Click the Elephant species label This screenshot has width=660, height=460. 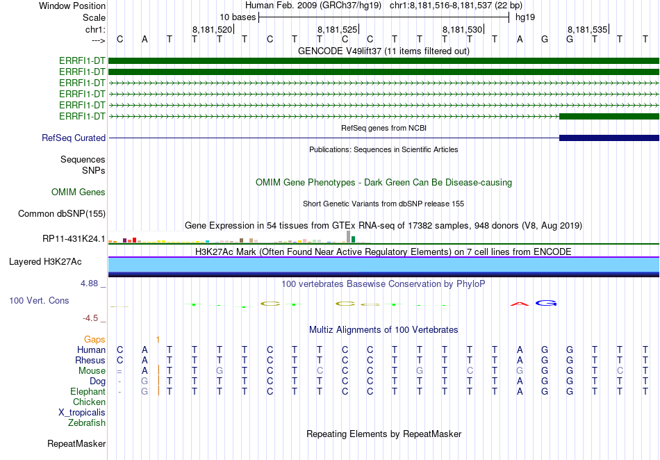(x=88, y=391)
